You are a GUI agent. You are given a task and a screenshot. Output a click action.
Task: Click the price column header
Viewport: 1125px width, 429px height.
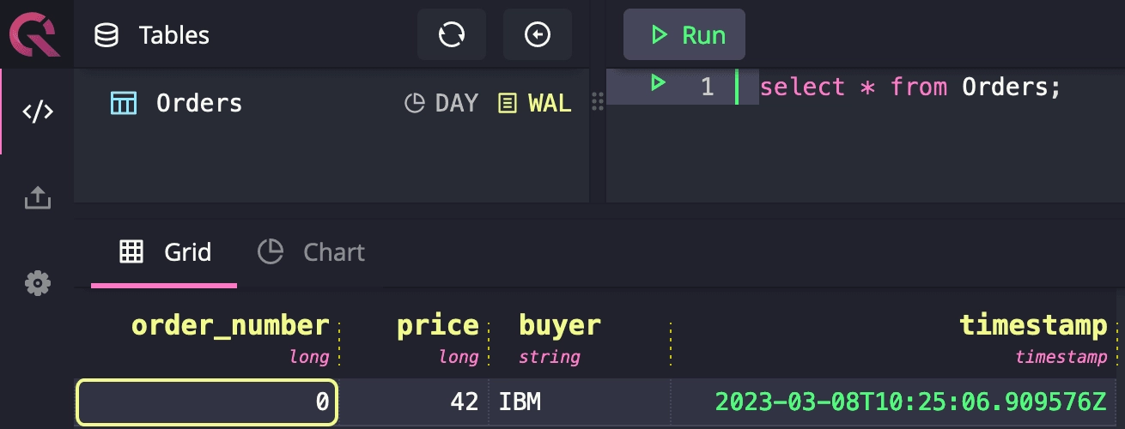[x=437, y=326]
